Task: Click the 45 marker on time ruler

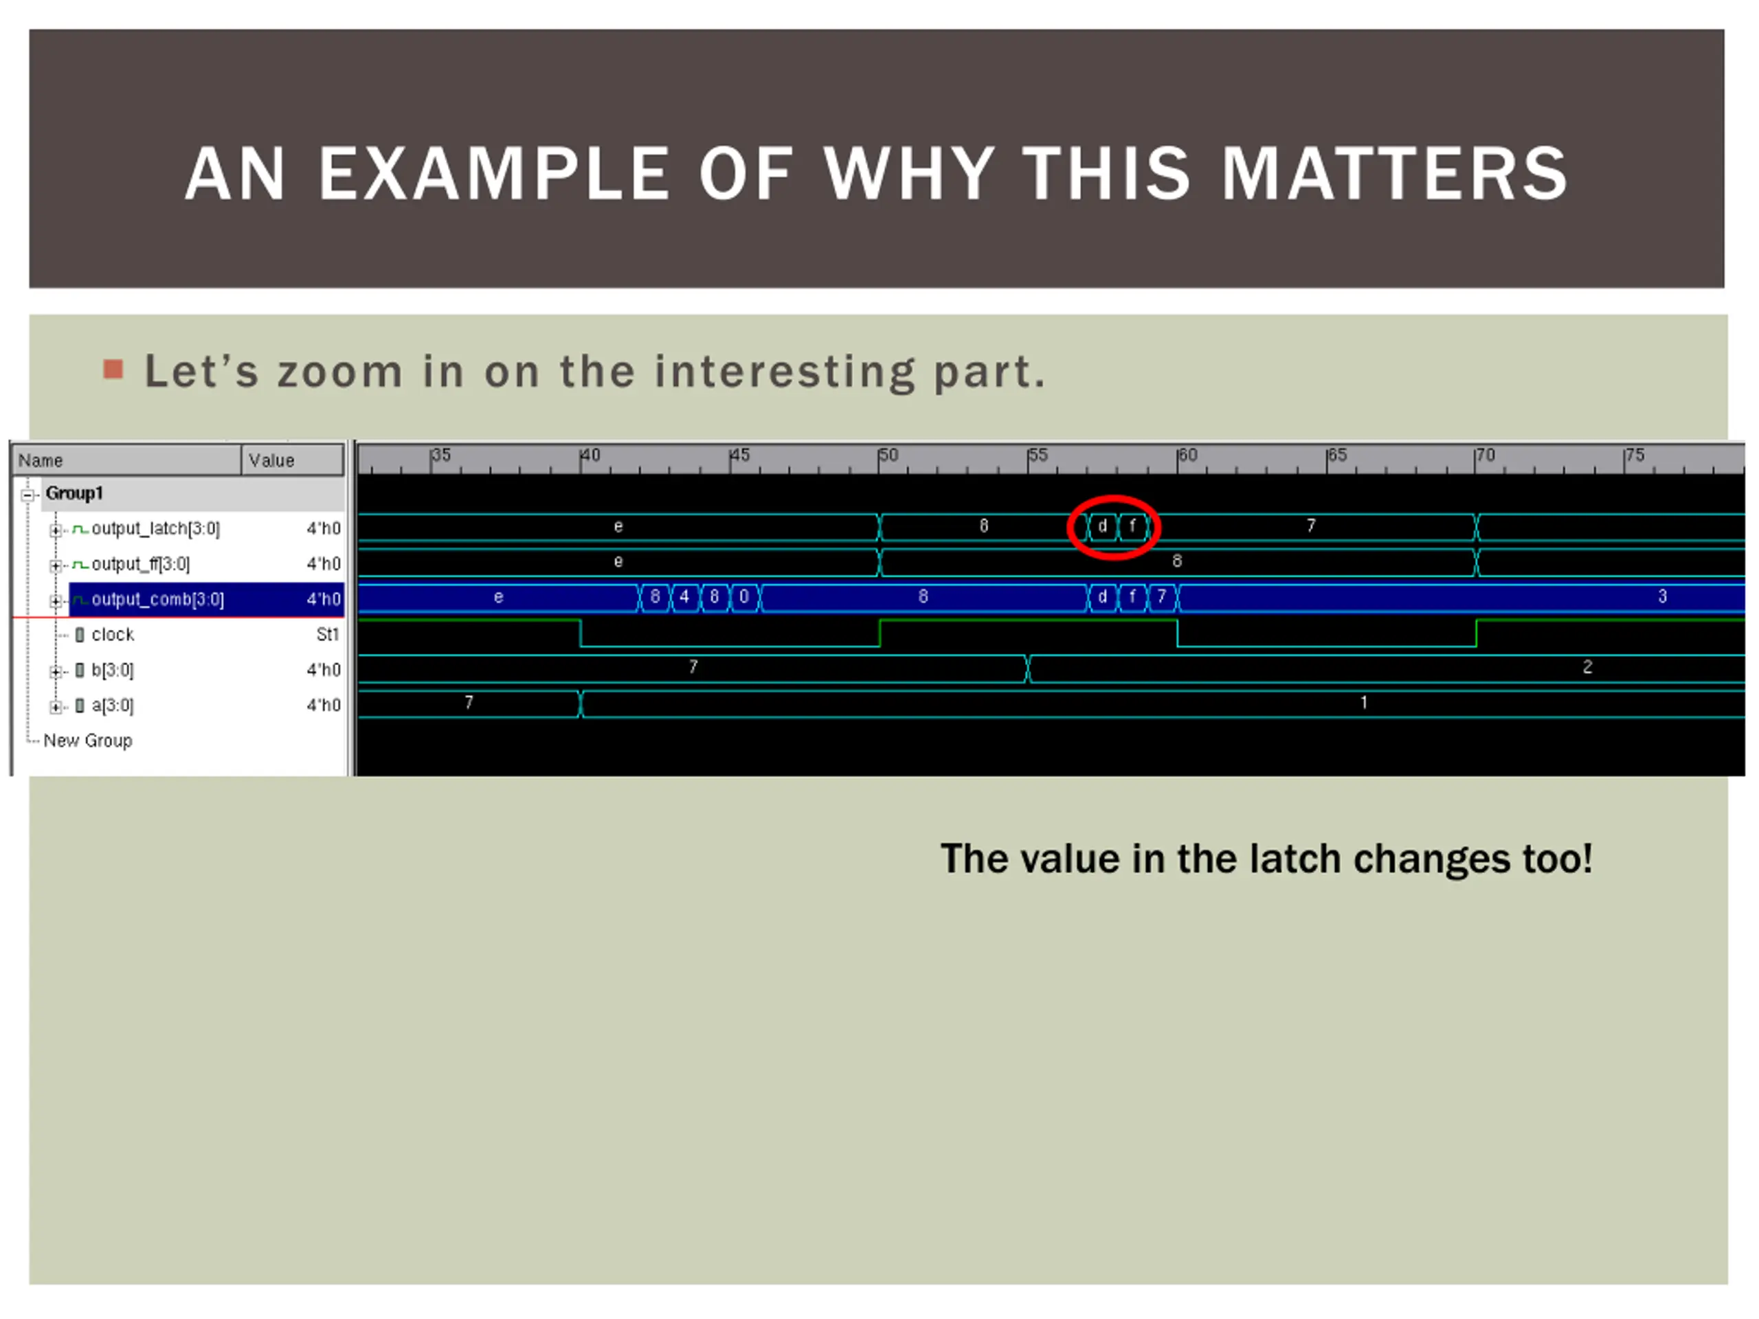Action: (739, 455)
